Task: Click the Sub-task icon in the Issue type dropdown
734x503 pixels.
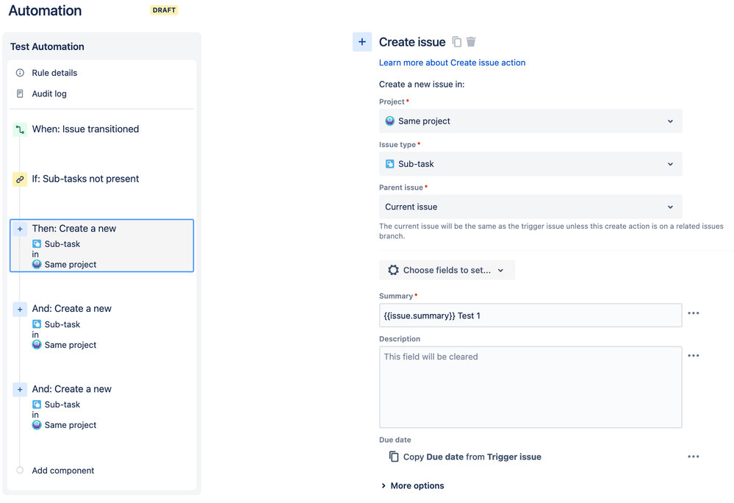Action: click(x=389, y=164)
